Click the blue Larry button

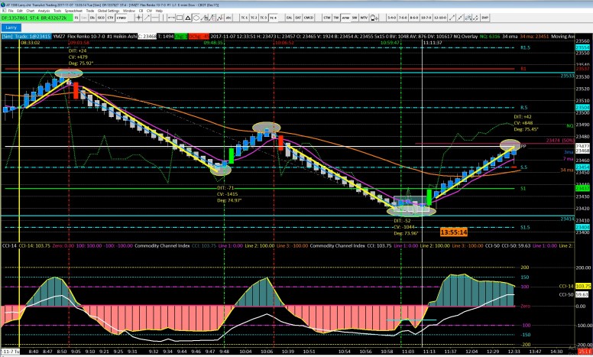pyautogui.click(x=11, y=28)
